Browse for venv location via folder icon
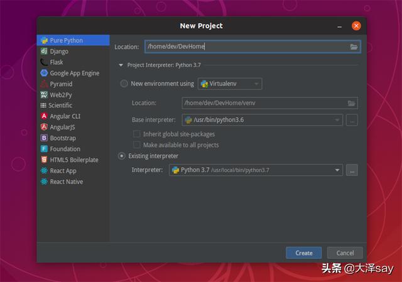 [x=351, y=103]
